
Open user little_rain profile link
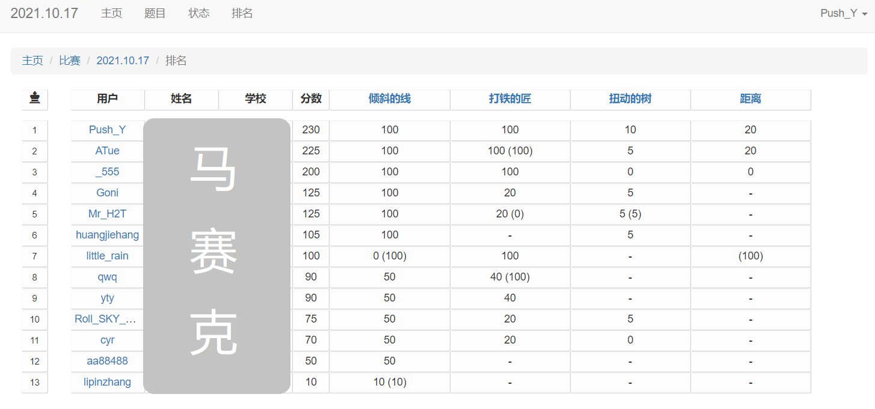coord(108,256)
